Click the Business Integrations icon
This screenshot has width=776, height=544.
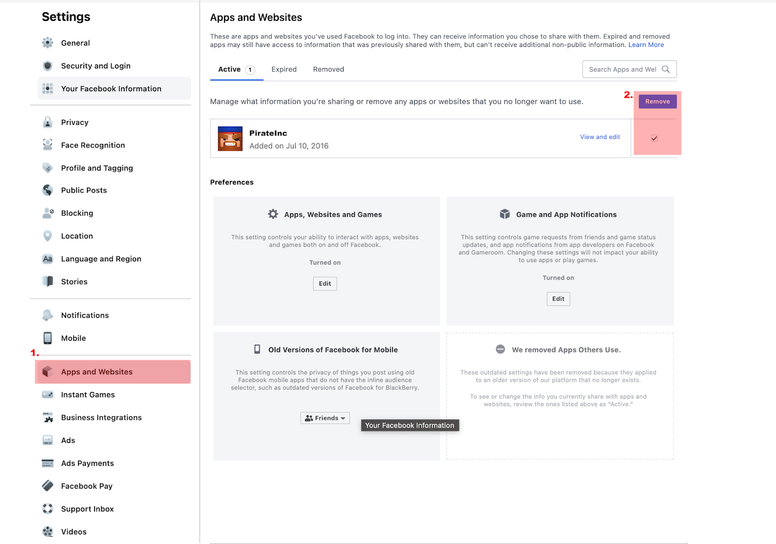point(48,417)
